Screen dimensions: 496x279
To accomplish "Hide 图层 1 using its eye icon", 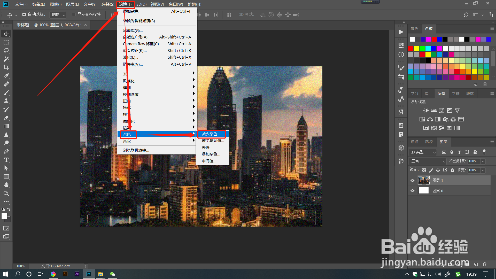I will (x=412, y=181).
